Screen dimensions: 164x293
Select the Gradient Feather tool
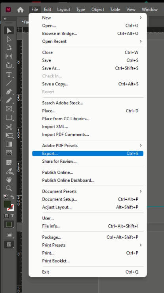click(9, 153)
